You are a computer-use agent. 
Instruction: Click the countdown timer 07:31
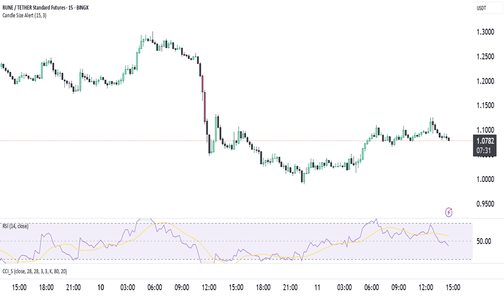(483, 151)
